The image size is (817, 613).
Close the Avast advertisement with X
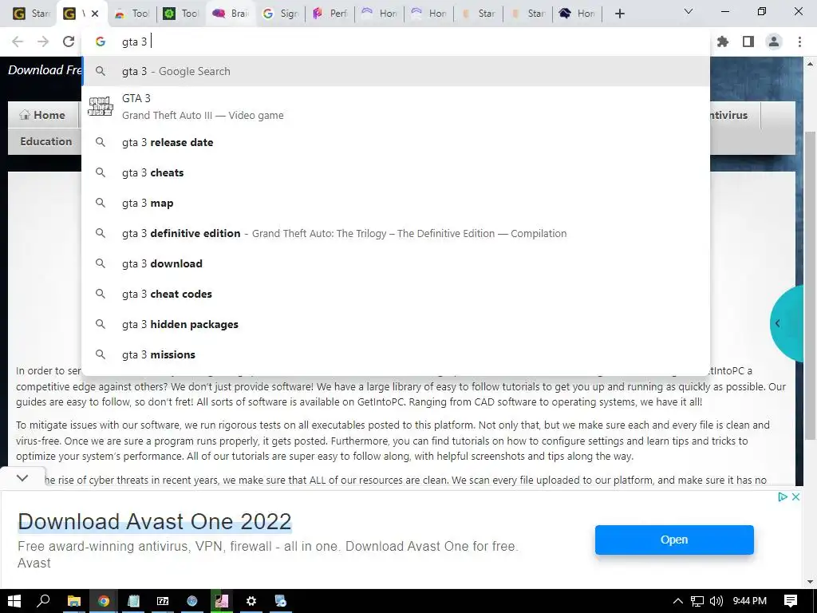click(795, 496)
